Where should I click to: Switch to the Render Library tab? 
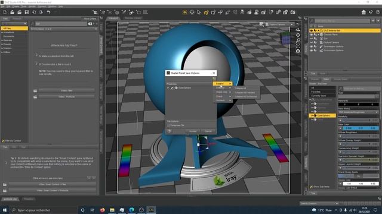133,18
